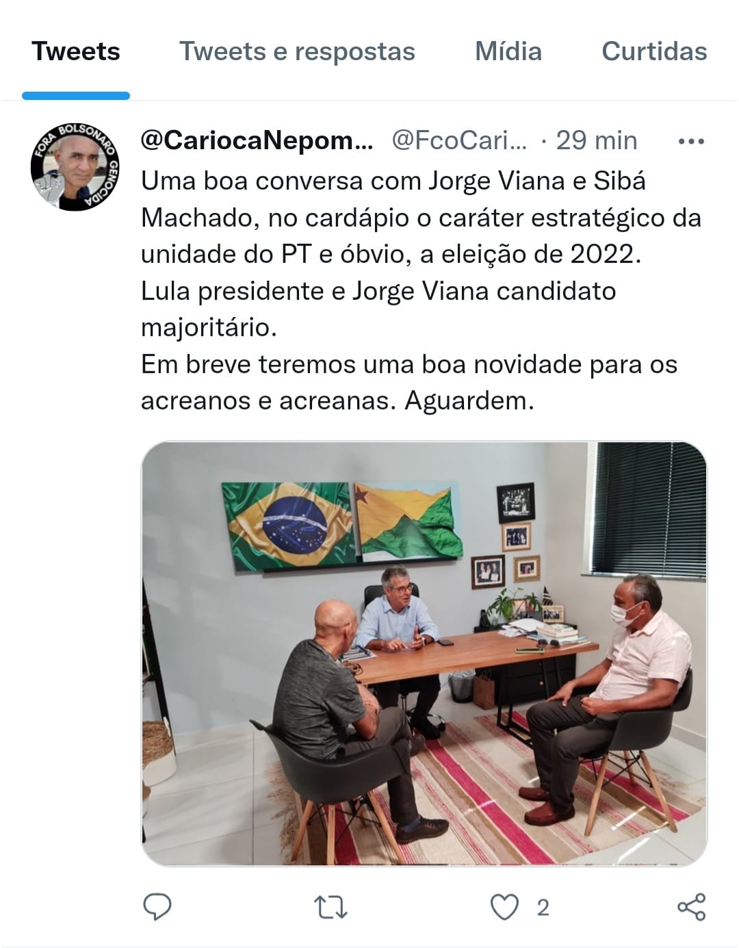Select the Mídia tab
739x948 pixels.
[x=508, y=51]
